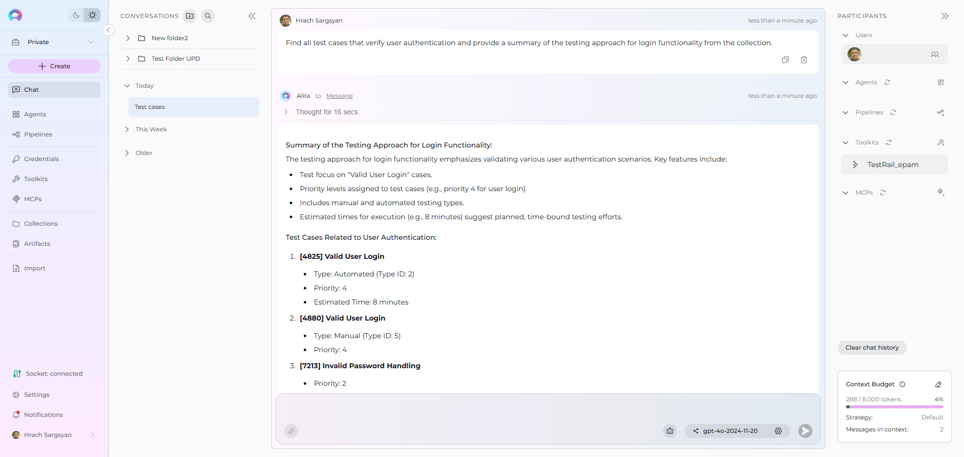Enable dark mode with moon icon
This screenshot has width=964, height=457.
pos(76,15)
